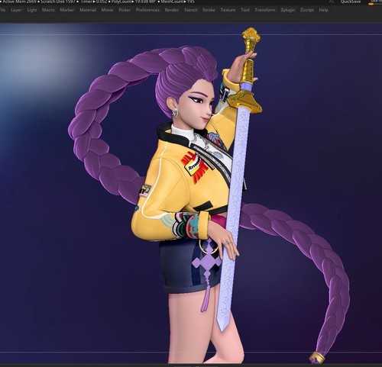Screen dimensions: 382x367
Task: Open the Help menu
Action: pos(323,10)
